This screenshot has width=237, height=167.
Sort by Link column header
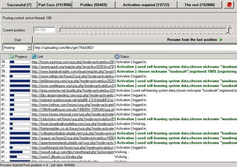(x=72, y=56)
